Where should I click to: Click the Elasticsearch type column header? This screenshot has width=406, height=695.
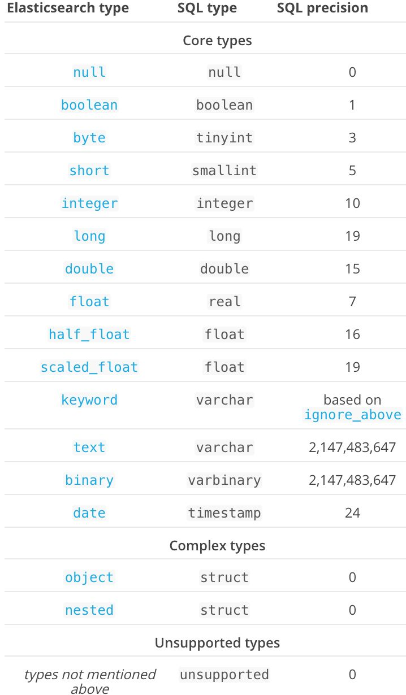[68, 8]
